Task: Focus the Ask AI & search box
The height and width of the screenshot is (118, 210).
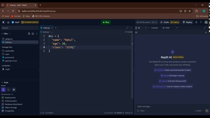Action: point(146,22)
